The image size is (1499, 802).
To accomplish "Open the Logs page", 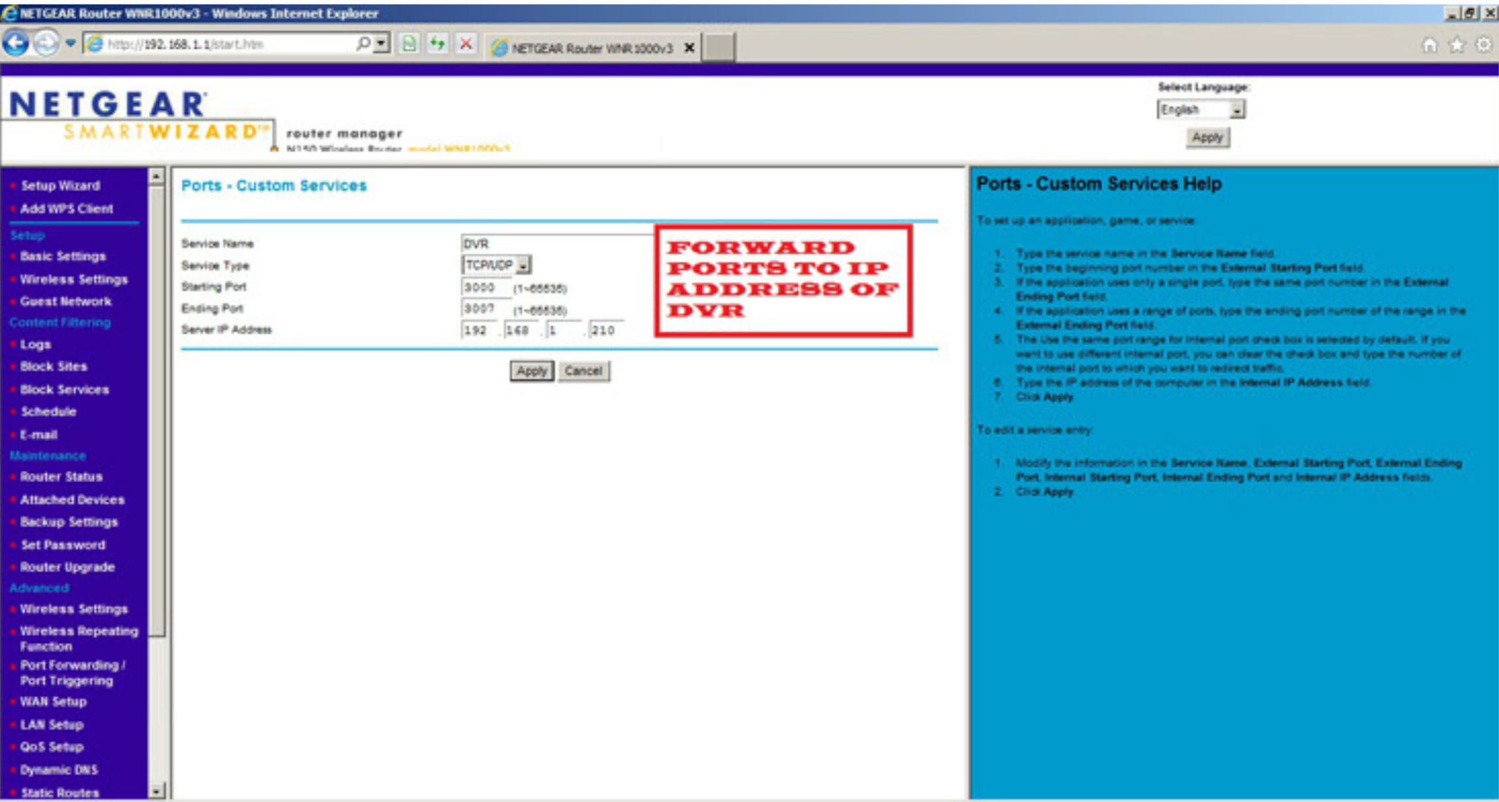I will point(35,344).
